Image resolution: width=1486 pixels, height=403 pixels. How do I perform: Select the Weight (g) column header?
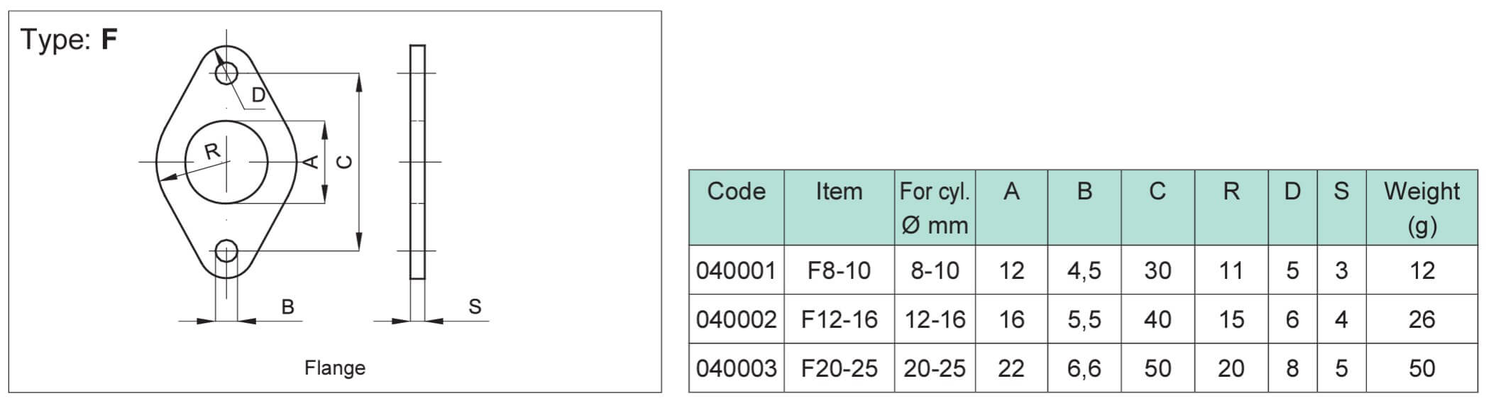(x=1421, y=208)
